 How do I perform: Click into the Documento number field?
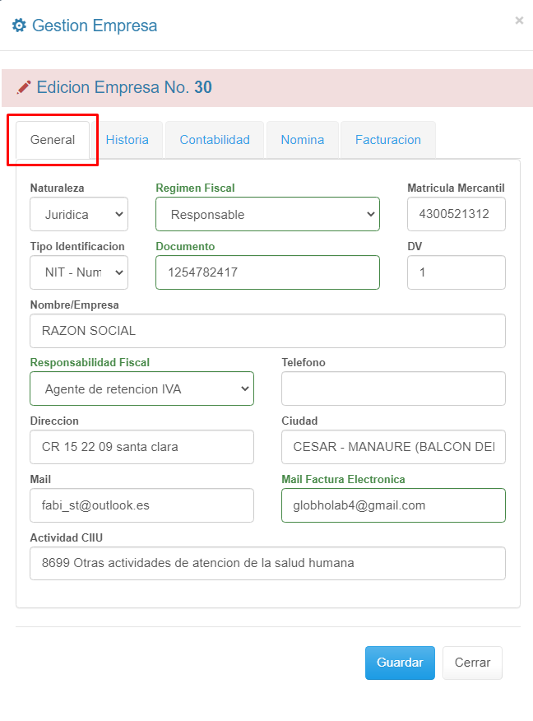267,272
